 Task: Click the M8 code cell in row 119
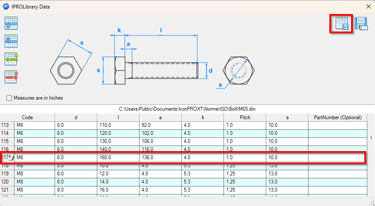point(35,174)
